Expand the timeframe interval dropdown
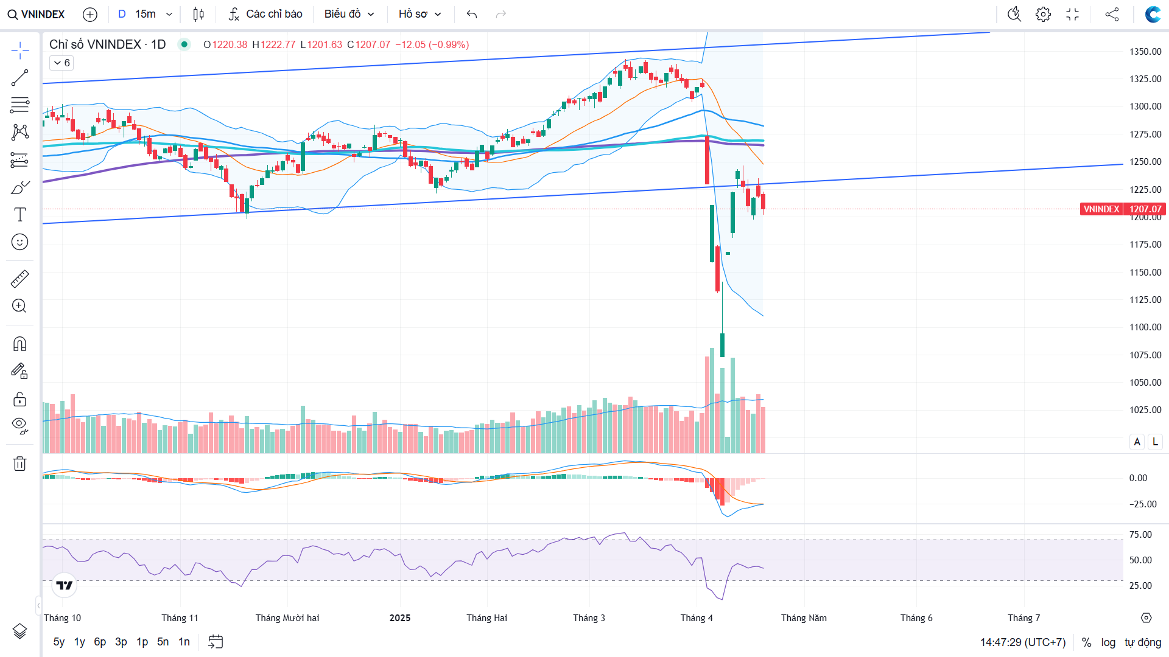1169x657 pixels. coord(169,14)
